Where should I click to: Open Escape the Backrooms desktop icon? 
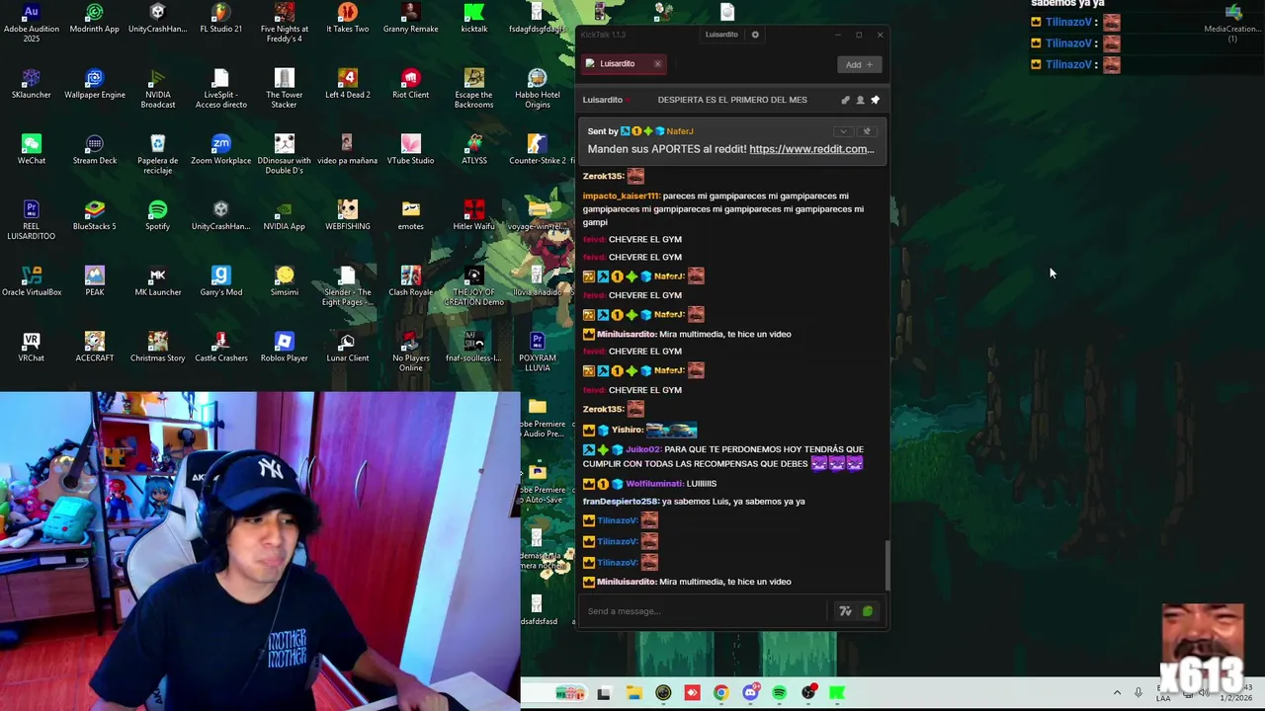pyautogui.click(x=474, y=88)
